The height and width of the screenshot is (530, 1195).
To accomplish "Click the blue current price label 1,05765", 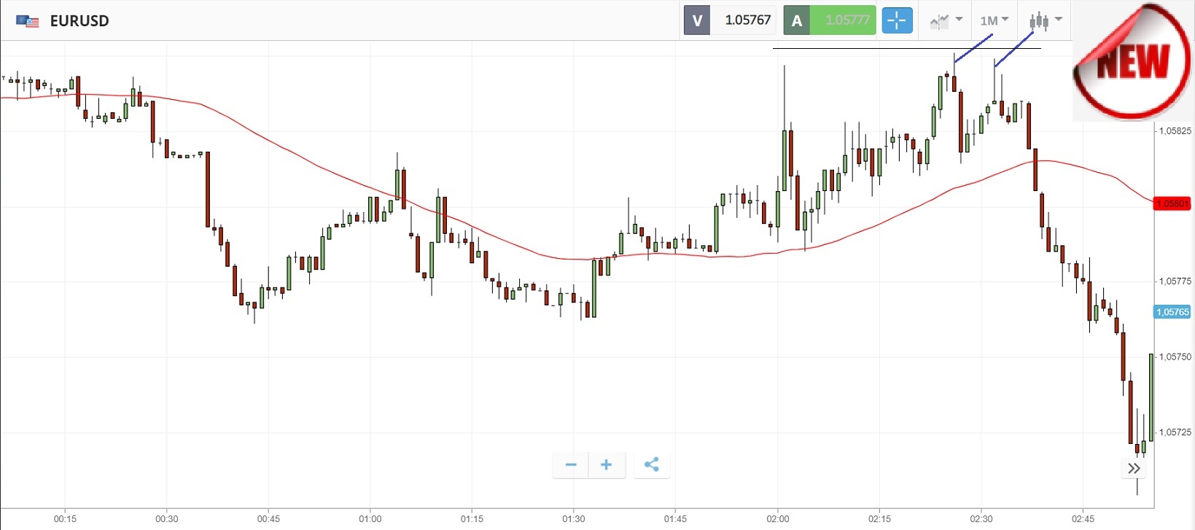I will [1172, 312].
